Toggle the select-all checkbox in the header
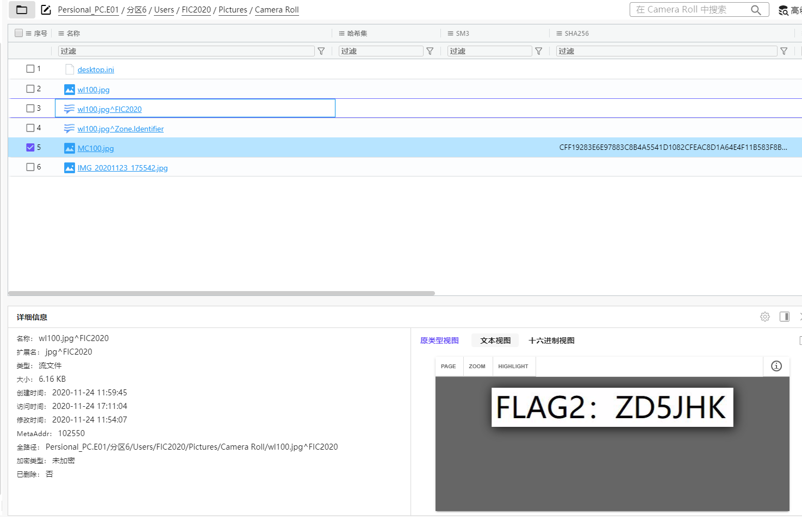Screen dimensions: 802x517 coord(19,33)
